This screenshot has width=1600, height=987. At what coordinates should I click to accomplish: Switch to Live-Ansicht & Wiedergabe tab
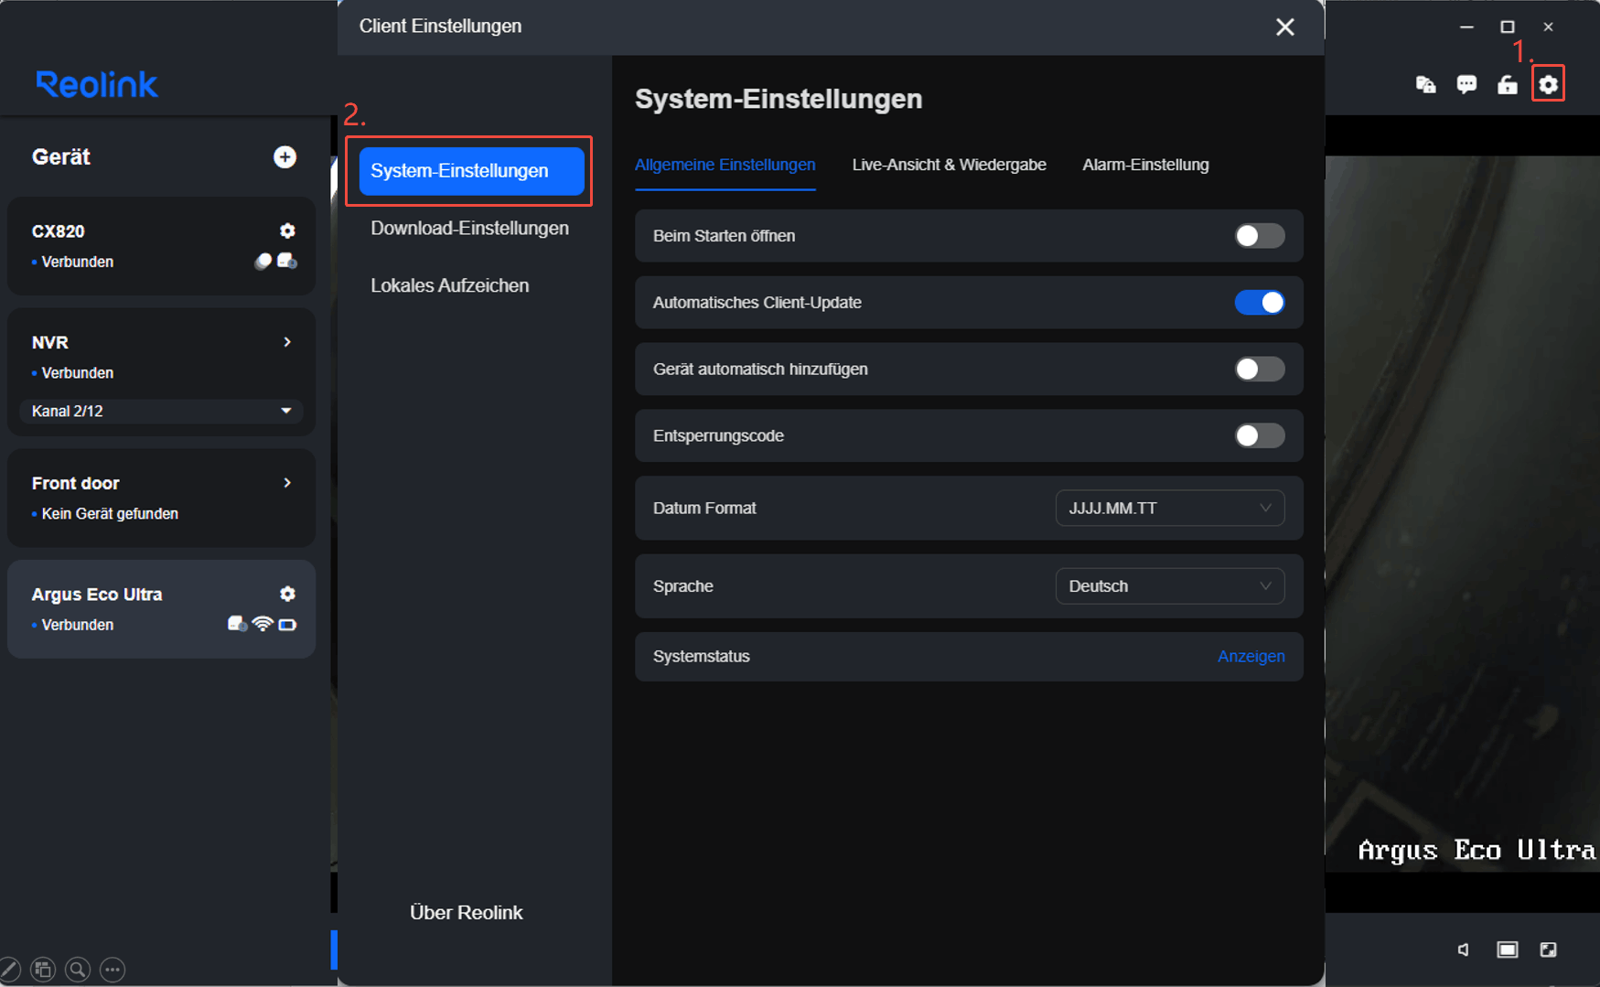coord(949,165)
